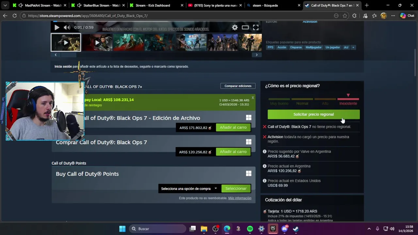Click the video progress bar
Screen dimensions: 418x235
[156, 22]
